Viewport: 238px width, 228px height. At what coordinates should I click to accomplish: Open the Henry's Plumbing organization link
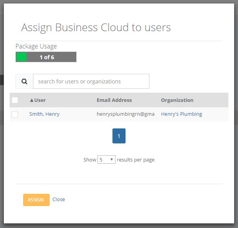pos(181,114)
